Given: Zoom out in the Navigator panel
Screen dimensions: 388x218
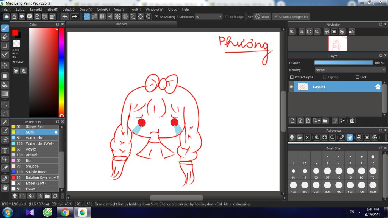Looking at the screenshot, I should [317, 32].
